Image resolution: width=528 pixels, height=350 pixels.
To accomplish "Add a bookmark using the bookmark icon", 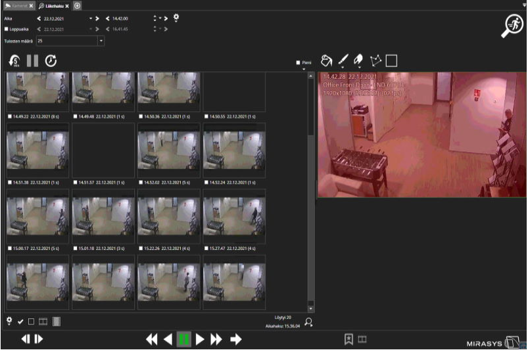I will (x=348, y=339).
